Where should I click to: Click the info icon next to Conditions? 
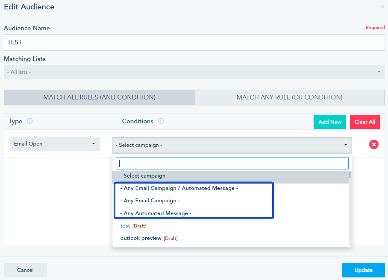pos(161,121)
